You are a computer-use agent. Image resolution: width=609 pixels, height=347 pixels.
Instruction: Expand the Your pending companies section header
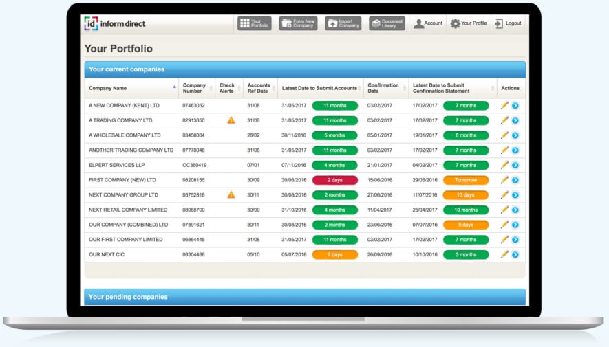[x=304, y=297]
